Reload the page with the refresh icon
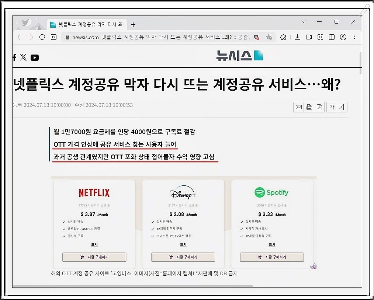 tap(42, 37)
